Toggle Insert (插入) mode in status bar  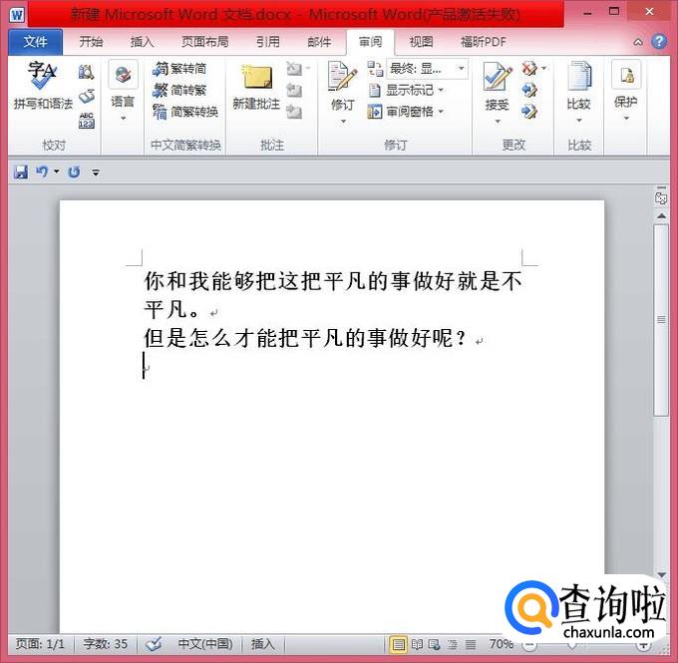tap(262, 644)
